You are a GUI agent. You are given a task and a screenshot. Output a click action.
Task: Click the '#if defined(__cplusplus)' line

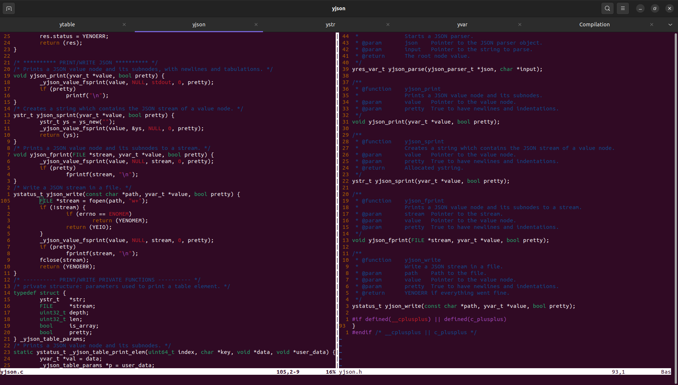[429, 319]
